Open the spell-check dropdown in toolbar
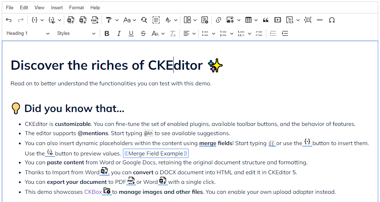This screenshot has width=380, height=202. [x=171, y=20]
